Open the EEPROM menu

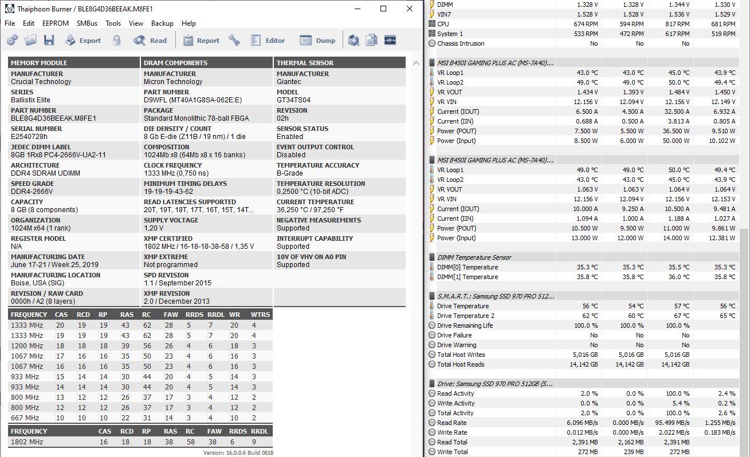[56, 23]
